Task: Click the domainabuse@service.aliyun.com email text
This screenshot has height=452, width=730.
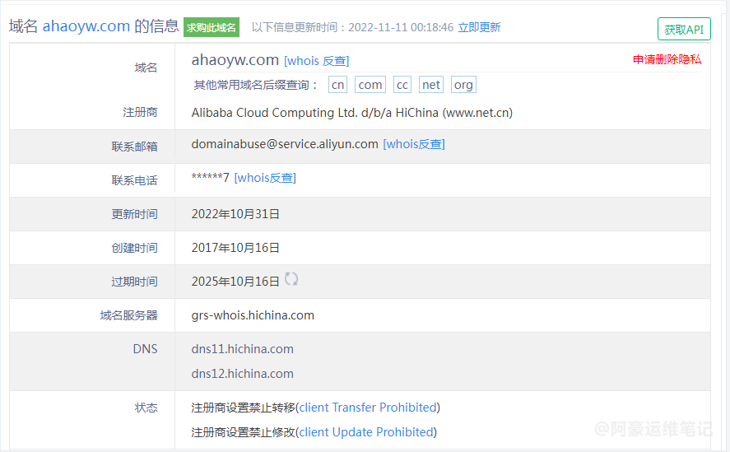Action: (285, 144)
